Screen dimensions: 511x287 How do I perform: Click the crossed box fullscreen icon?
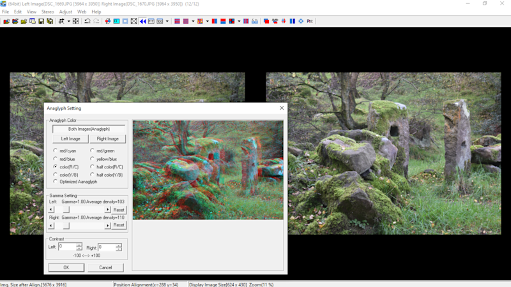[x=134, y=21]
